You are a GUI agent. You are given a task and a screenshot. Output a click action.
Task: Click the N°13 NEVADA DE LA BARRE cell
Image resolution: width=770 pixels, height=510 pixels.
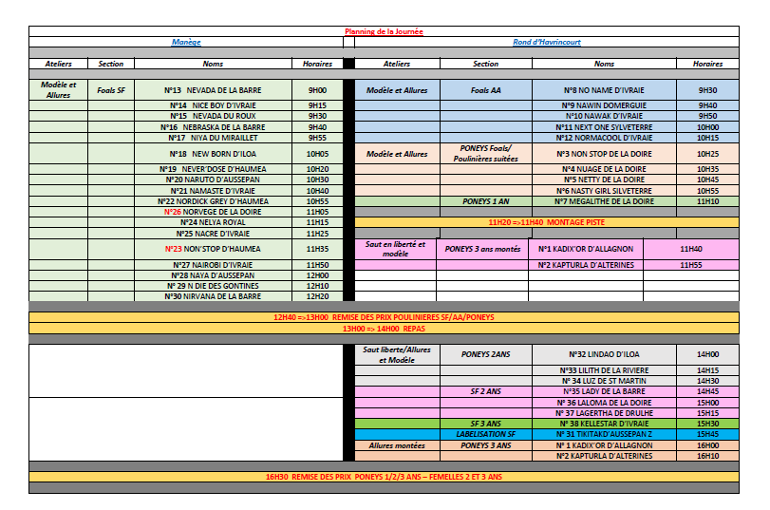pos(213,90)
